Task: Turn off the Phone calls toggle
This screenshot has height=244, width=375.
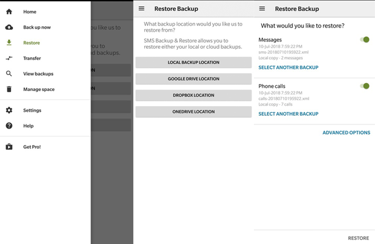Action: click(x=365, y=86)
